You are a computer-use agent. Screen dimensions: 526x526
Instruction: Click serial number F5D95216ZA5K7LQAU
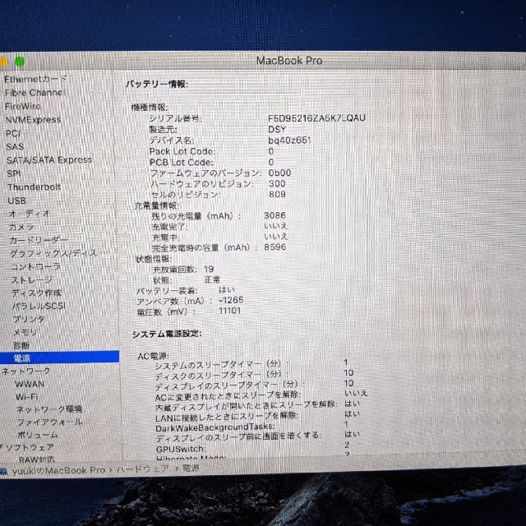pos(316,118)
